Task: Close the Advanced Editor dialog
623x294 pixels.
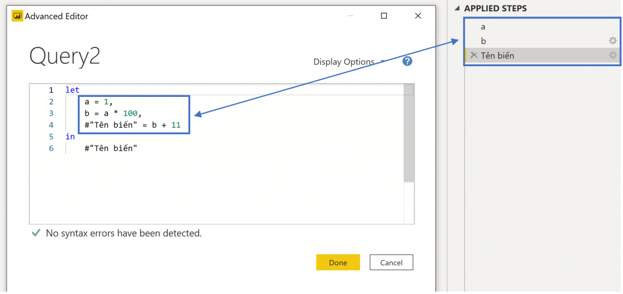Action: 418,16
